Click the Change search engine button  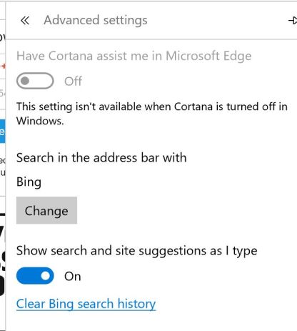(46, 210)
